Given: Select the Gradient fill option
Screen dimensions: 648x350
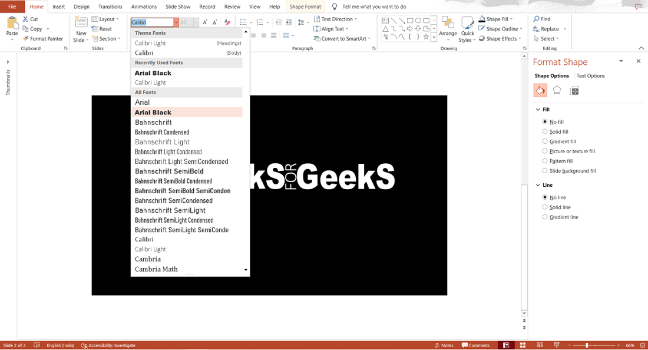Looking at the screenshot, I should (545, 141).
